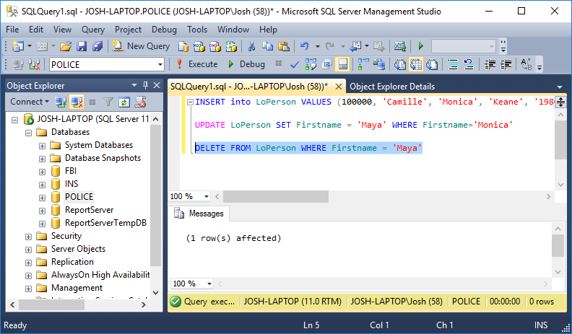The height and width of the screenshot is (334, 572).
Task: Click the Messages pane vertical scrollbar thumb
Action: coord(558,246)
